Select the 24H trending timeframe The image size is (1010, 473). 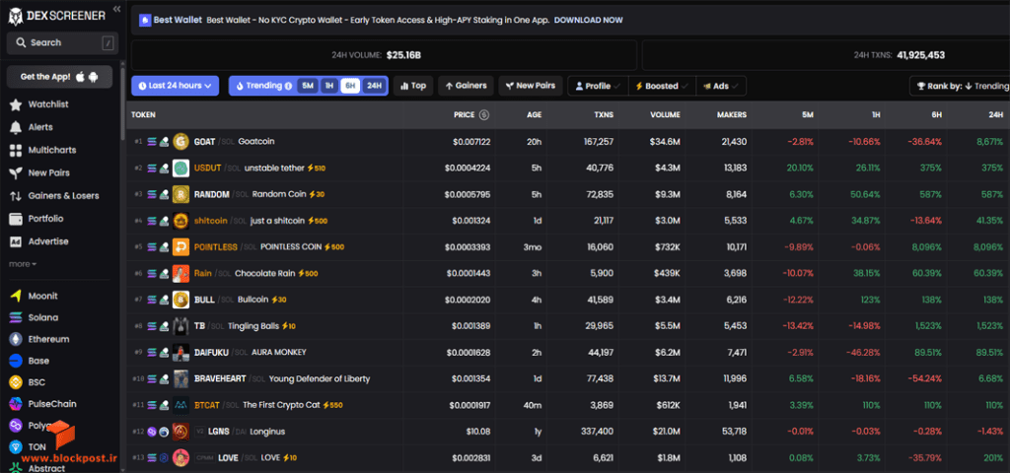pos(374,86)
